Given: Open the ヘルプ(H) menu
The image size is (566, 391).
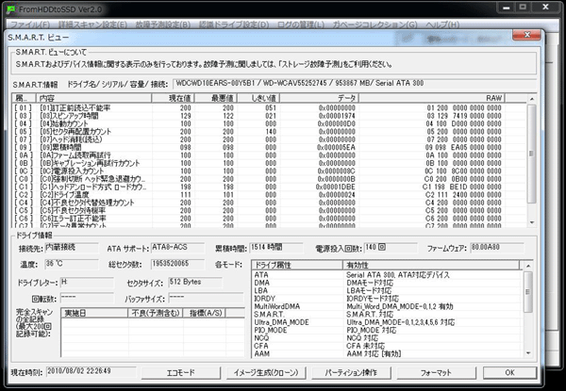Looking at the screenshot, I should click(442, 24).
